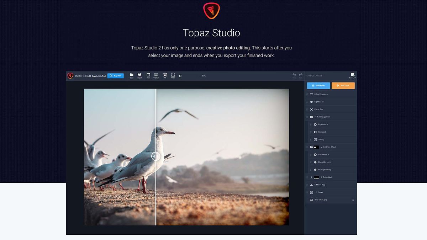
Task: Click the Gritty Wall mask thumbnail
Action: tap(316, 177)
